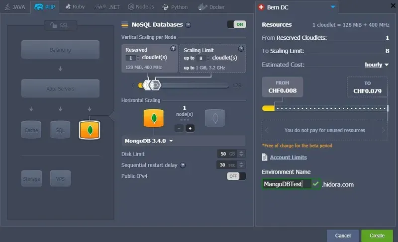Click the NoSQL Databases layer icon
The image size is (398, 242).
(x=125, y=24)
